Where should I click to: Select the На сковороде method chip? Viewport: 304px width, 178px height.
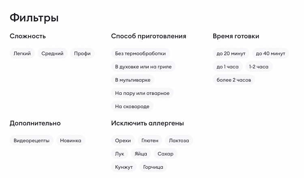pyautogui.click(x=132, y=107)
